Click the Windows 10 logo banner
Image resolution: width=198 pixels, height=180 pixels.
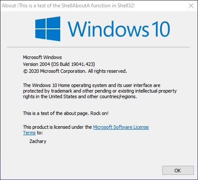(x=102, y=29)
